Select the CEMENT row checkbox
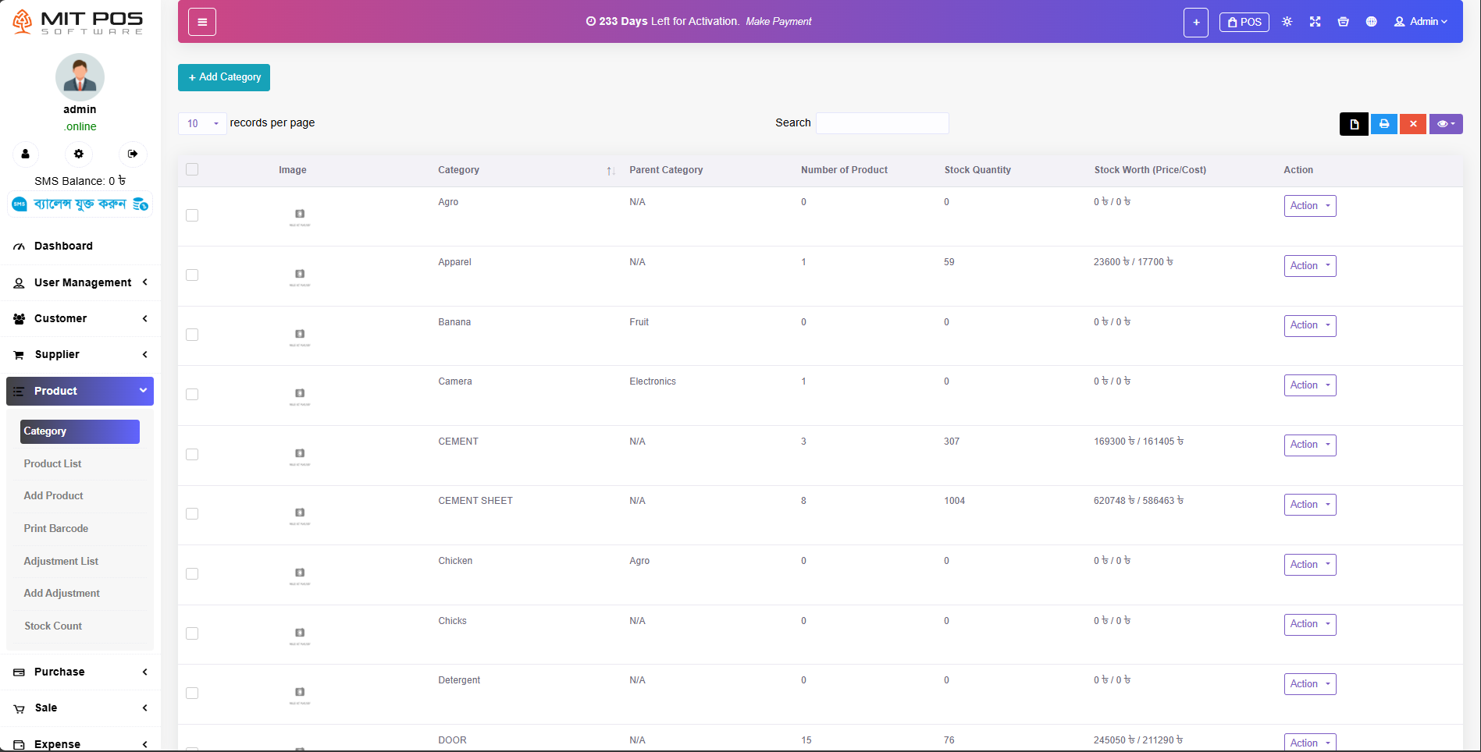Viewport: 1481px width, 752px height. [x=192, y=454]
